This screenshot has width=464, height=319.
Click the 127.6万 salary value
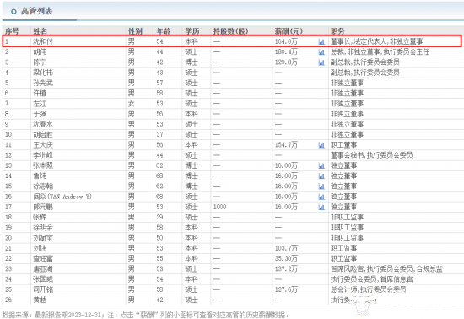(286, 290)
